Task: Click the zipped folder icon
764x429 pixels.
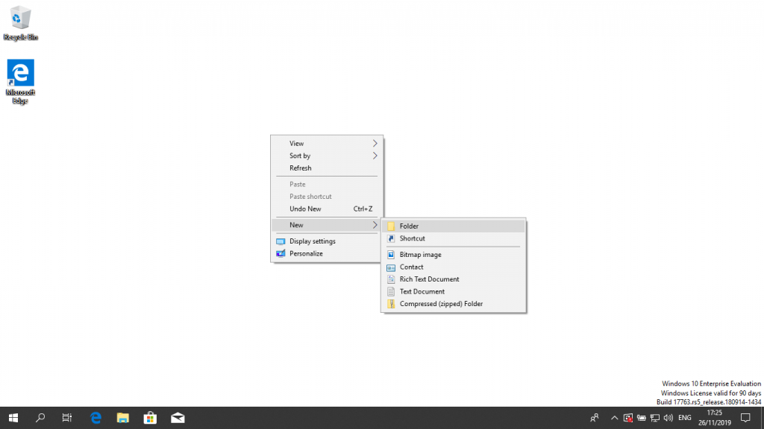Action: click(391, 304)
